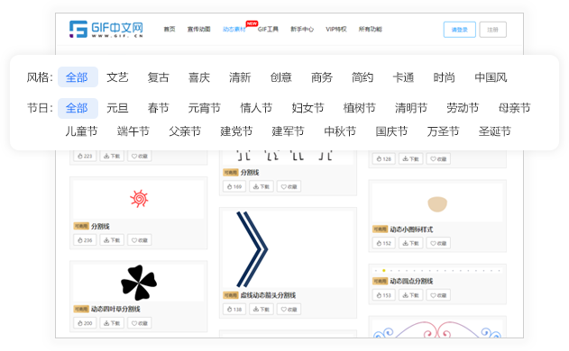
Task: Download the 虚线动态箭头分割线 item
Action: click(262, 310)
